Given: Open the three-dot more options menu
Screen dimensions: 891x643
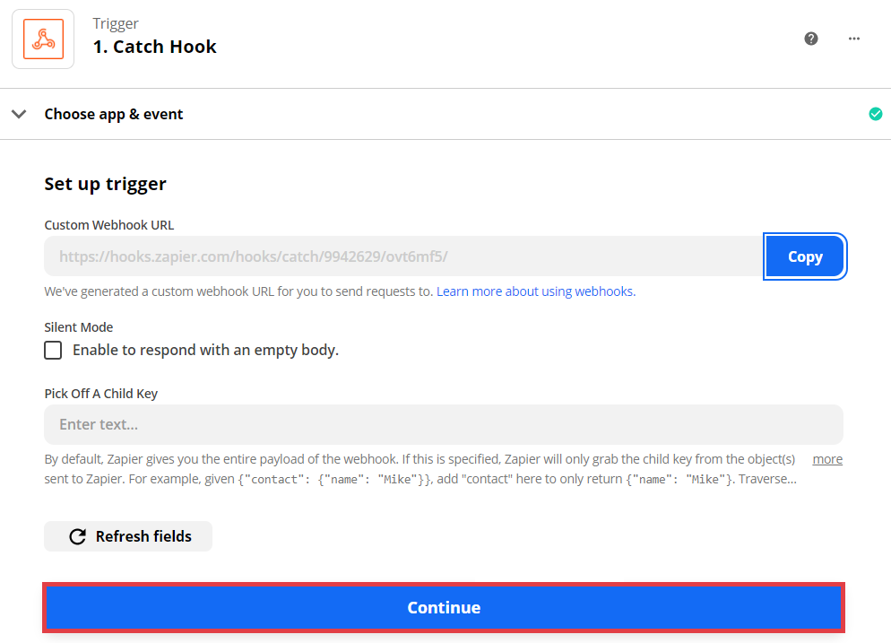Looking at the screenshot, I should coord(854,39).
